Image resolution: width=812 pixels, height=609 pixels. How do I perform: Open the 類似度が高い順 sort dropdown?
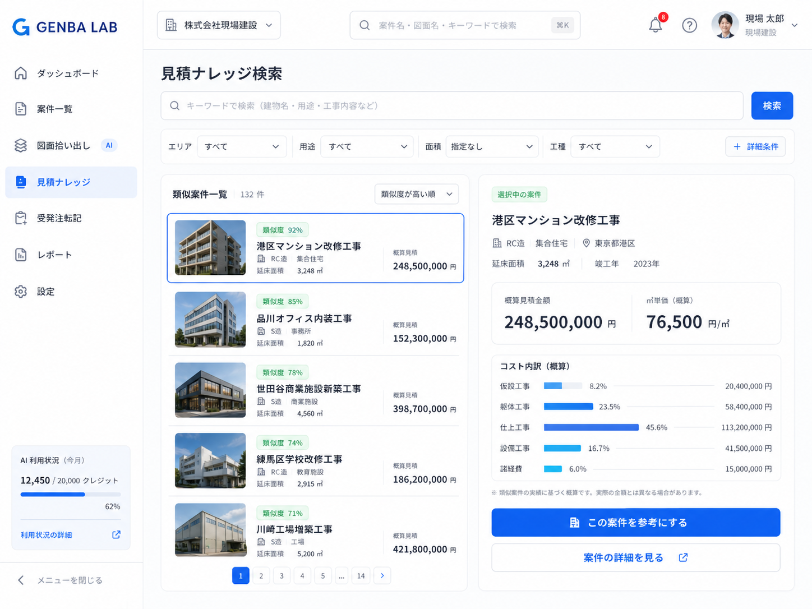click(417, 194)
